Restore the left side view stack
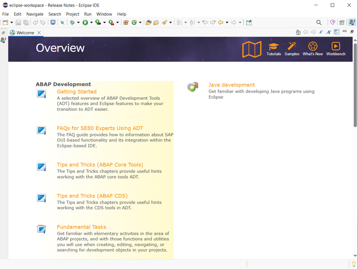This screenshot has height=269, width=358. coord(3,33)
